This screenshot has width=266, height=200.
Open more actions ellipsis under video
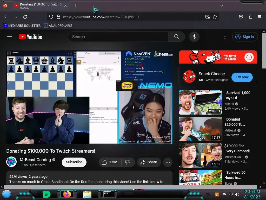(168, 162)
